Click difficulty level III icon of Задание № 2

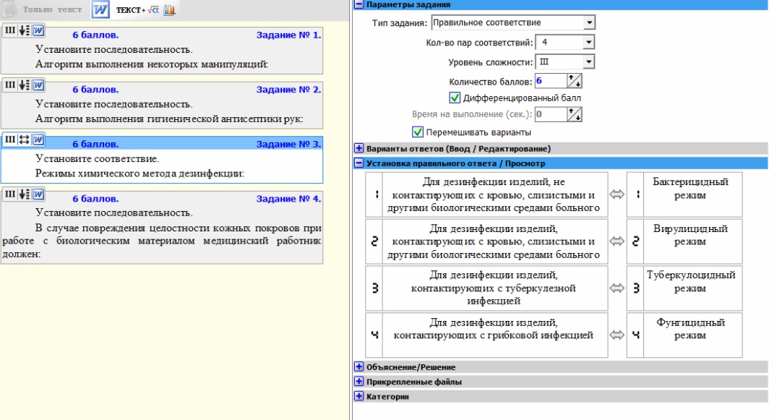[x=10, y=85]
